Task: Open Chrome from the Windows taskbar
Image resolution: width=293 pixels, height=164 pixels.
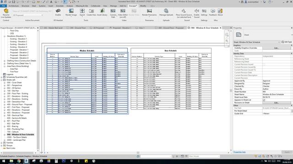Action: 19,161
